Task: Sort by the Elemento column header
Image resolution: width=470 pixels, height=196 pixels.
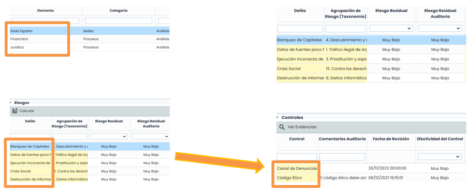Action: tap(45, 11)
